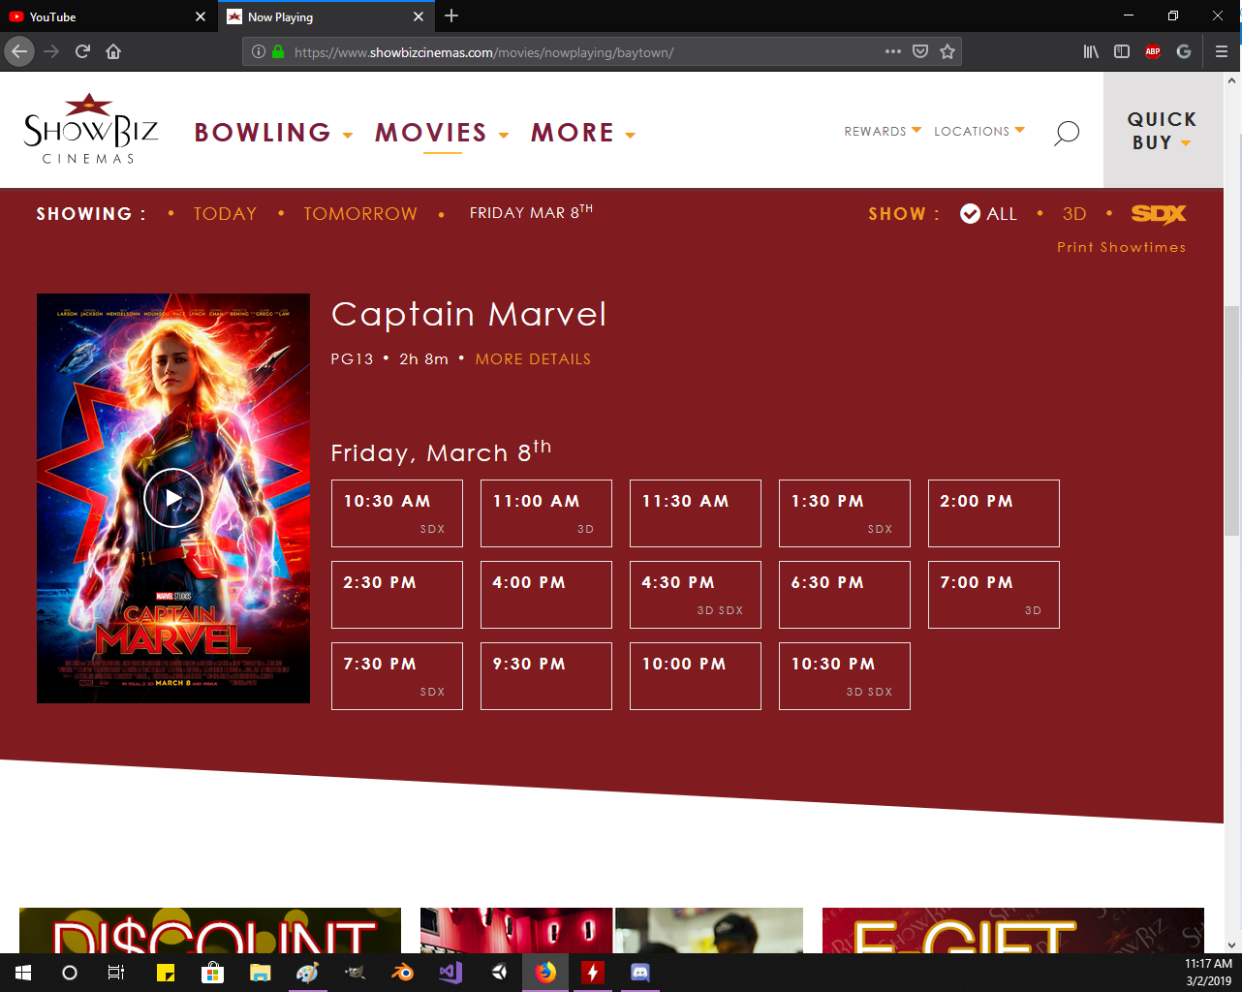The height and width of the screenshot is (992, 1242).
Task: Play the Captain Marvel trailer button
Action: 172,498
